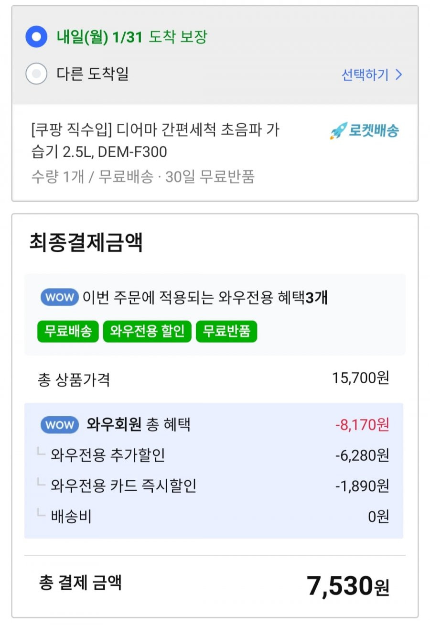This screenshot has height=626, width=430.
Task: Select the 배송비 line item
Action: coord(214,516)
